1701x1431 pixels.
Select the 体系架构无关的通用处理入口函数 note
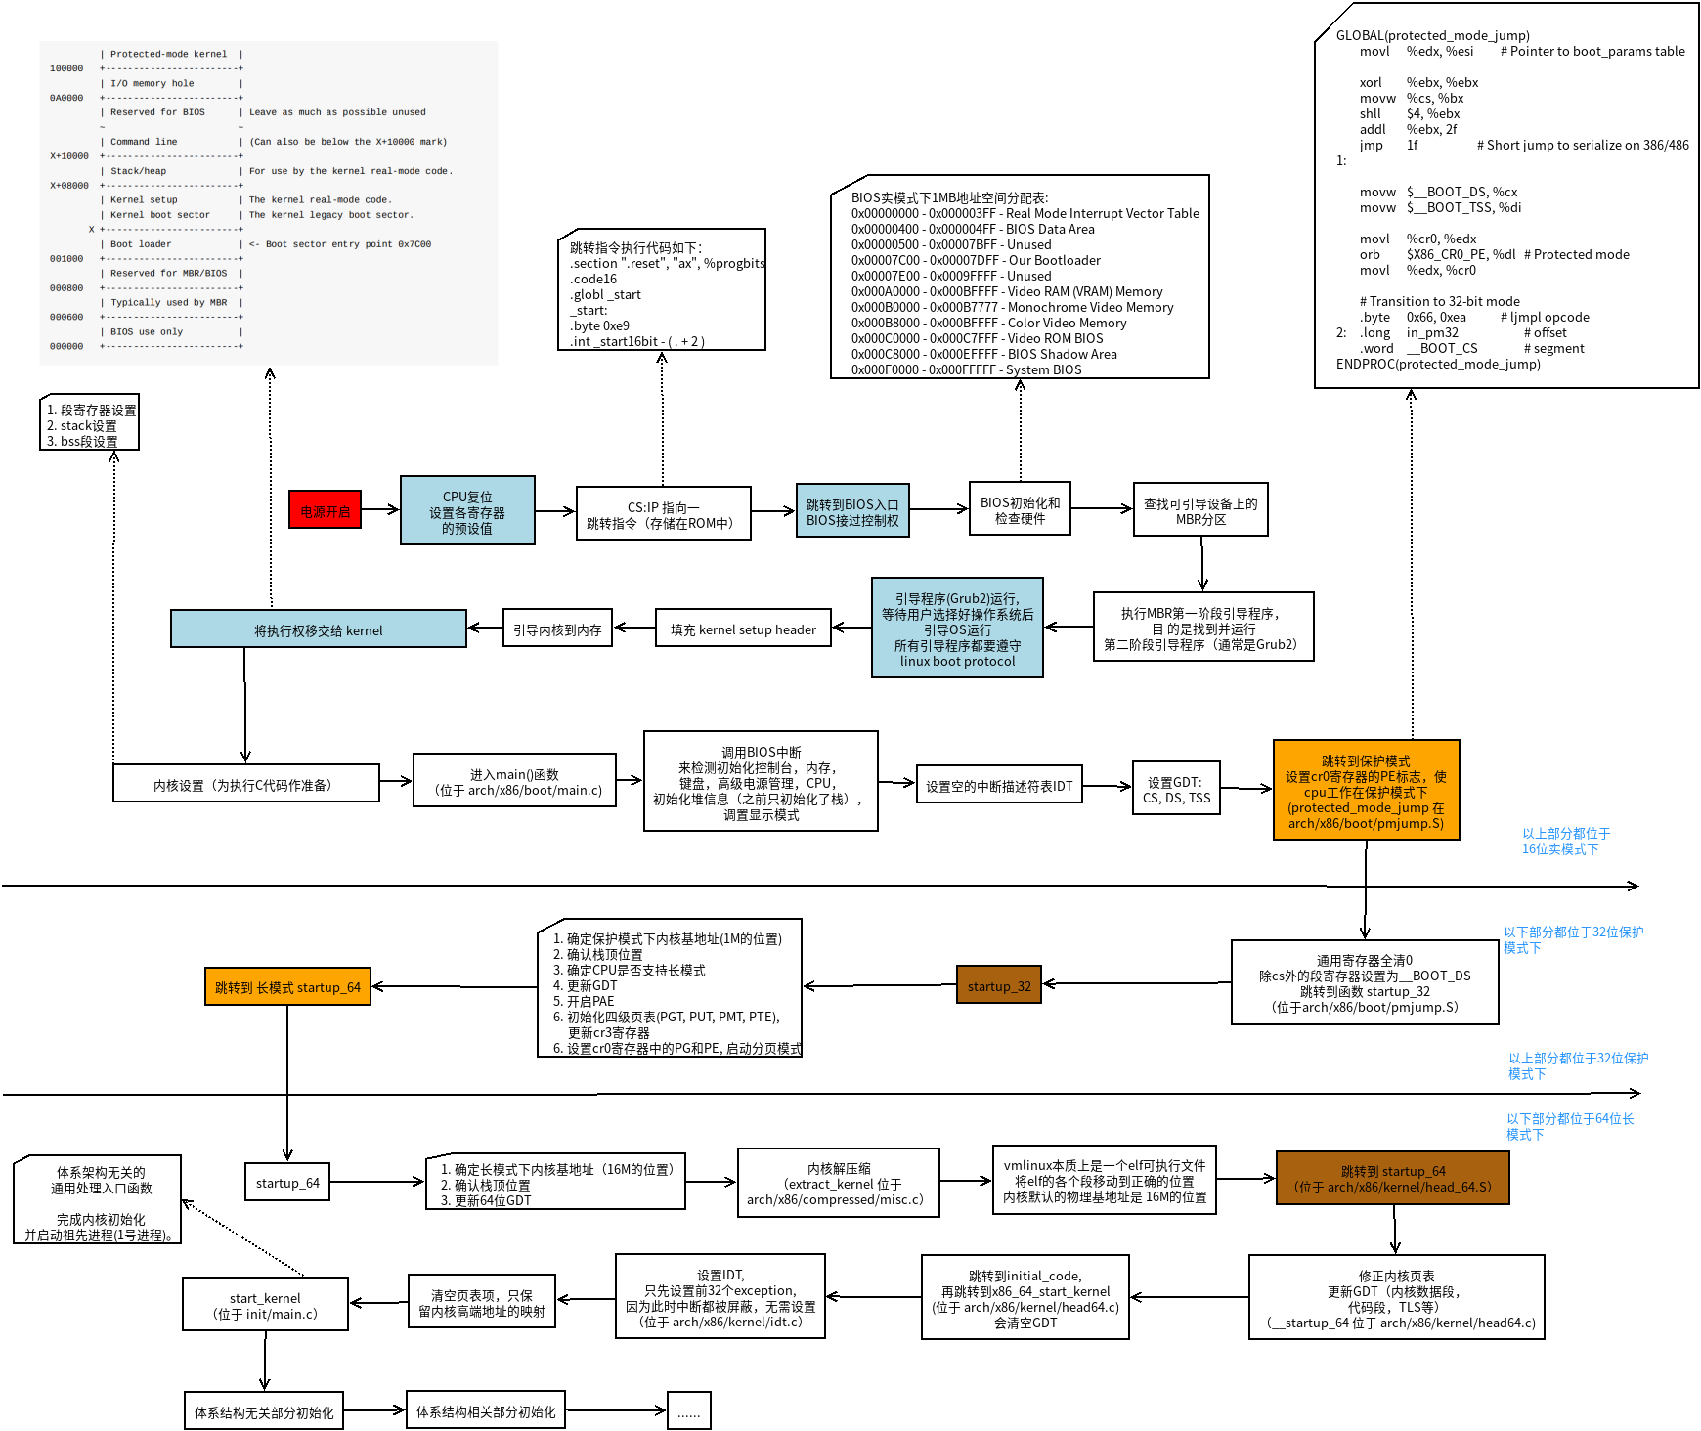[x=98, y=1199]
